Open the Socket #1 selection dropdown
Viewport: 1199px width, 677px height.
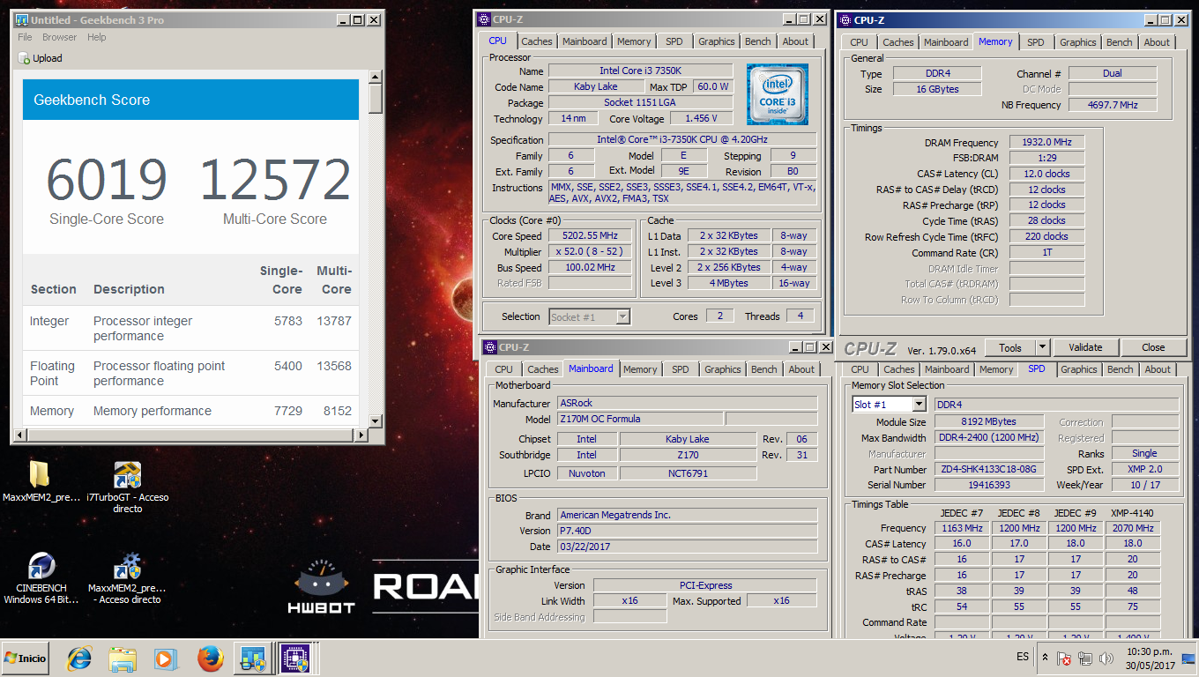pyautogui.click(x=622, y=316)
